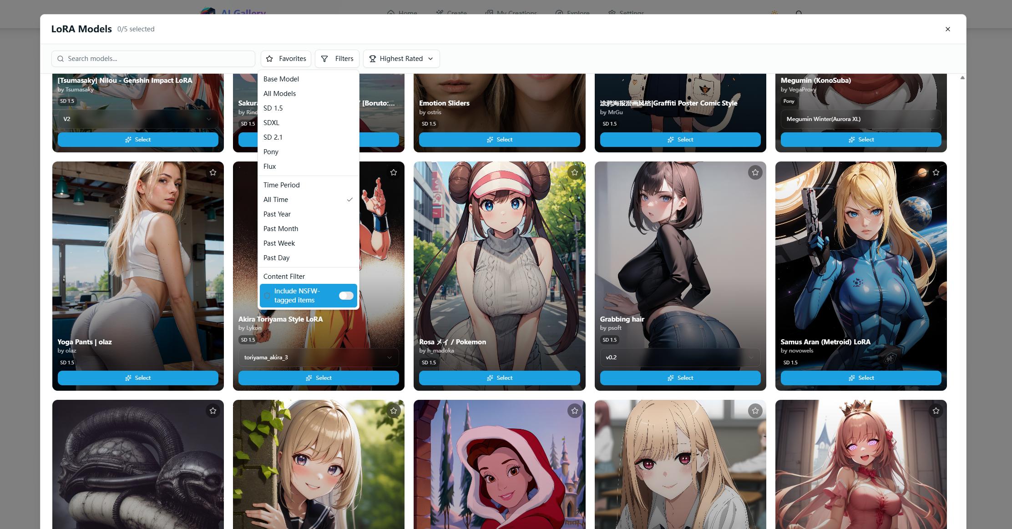Star the red hooded princess card

point(575,411)
